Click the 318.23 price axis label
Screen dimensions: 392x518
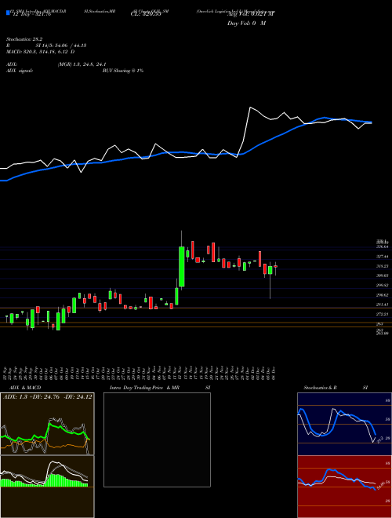(382, 266)
